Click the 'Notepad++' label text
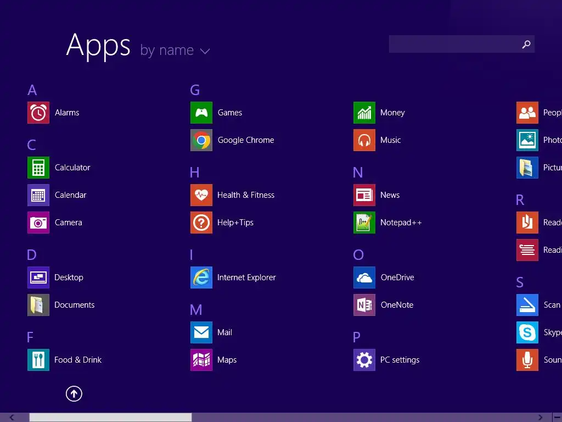 tap(401, 223)
